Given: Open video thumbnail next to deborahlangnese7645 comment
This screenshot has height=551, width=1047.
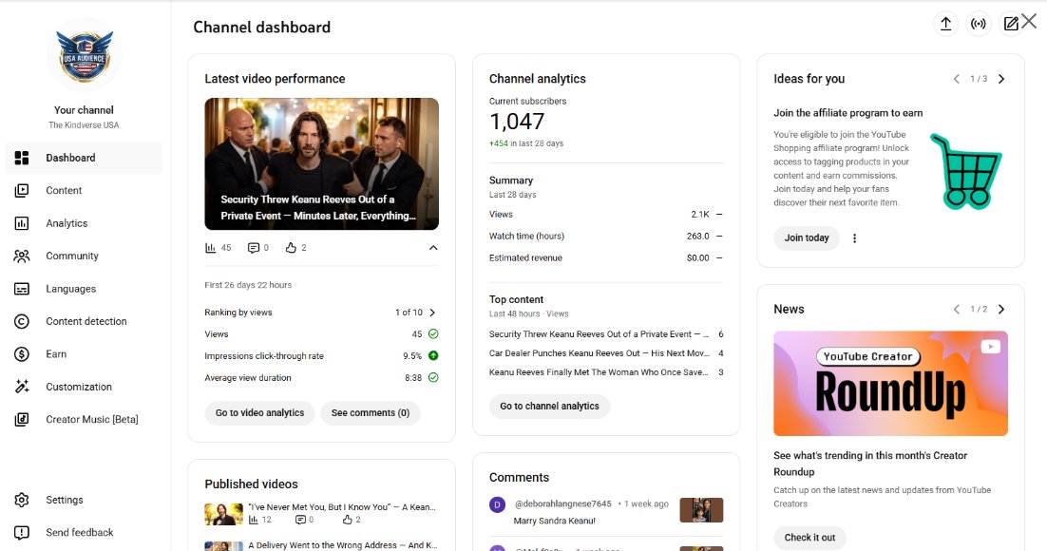Looking at the screenshot, I should click(x=701, y=510).
